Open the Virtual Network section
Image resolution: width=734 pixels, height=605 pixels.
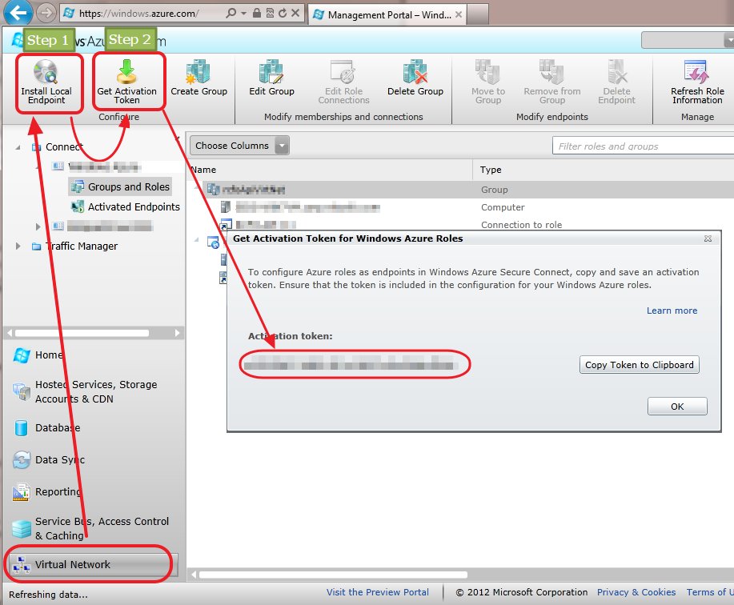(92, 565)
